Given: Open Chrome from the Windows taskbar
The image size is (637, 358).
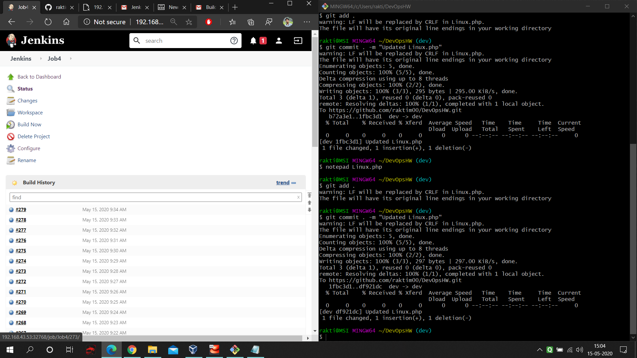Looking at the screenshot, I should click(x=132, y=350).
